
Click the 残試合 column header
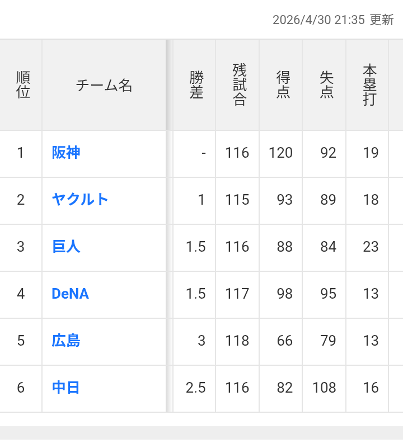click(x=240, y=85)
